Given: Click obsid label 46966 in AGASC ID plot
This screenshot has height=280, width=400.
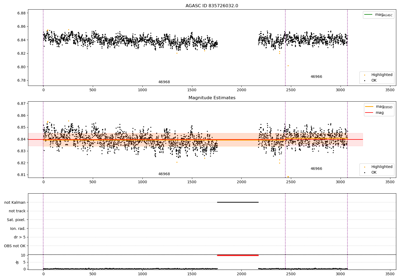Looking at the screenshot, I should click(316, 77).
